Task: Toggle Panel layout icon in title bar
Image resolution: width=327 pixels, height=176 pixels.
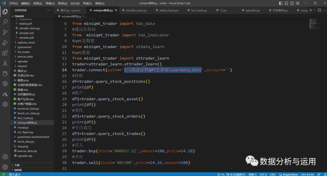Action: pos(286,3)
